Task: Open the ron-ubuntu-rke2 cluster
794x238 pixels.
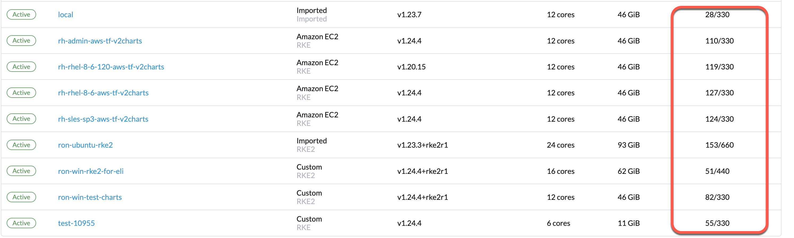Action: (x=86, y=145)
